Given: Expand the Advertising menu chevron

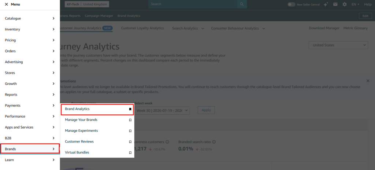Looking at the screenshot, I should pos(53,62).
